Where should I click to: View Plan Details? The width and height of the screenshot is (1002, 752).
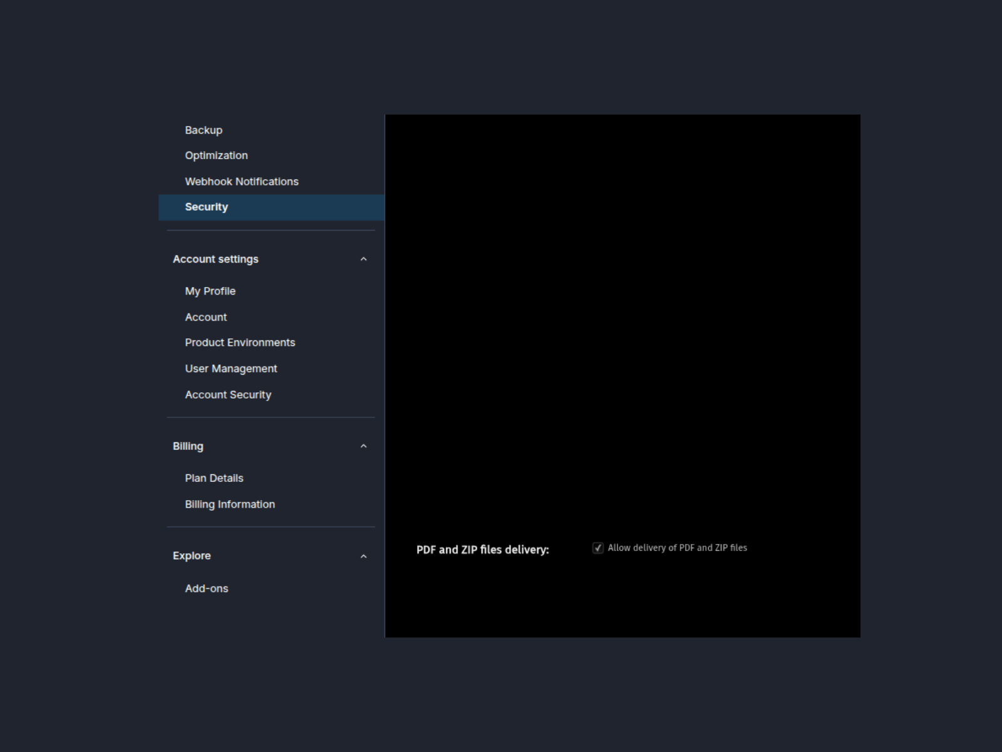pos(214,478)
